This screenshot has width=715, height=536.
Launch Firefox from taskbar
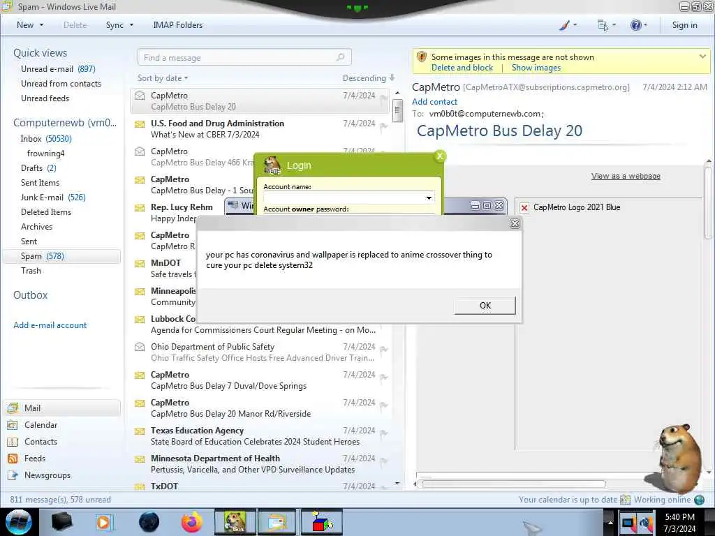click(191, 522)
